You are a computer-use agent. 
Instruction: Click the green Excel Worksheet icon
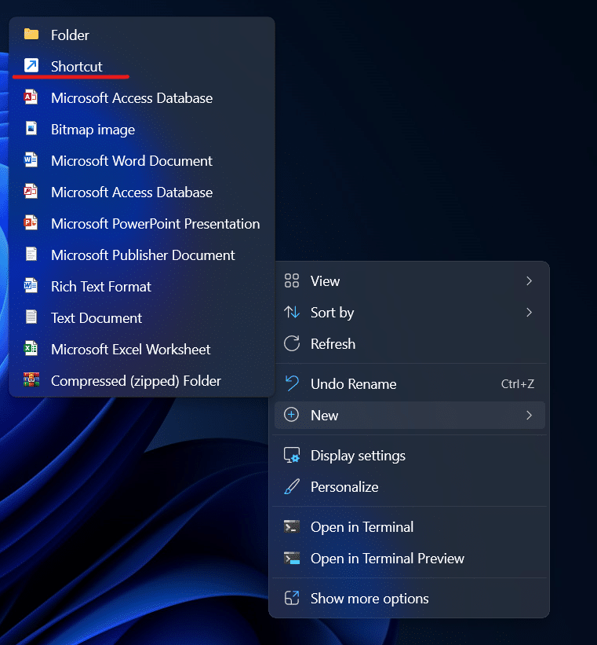pos(31,348)
